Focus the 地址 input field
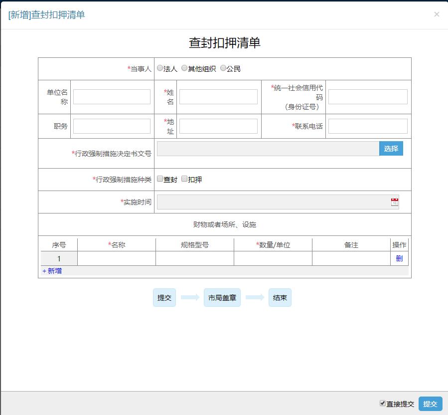This screenshot has width=448, height=415. point(218,126)
